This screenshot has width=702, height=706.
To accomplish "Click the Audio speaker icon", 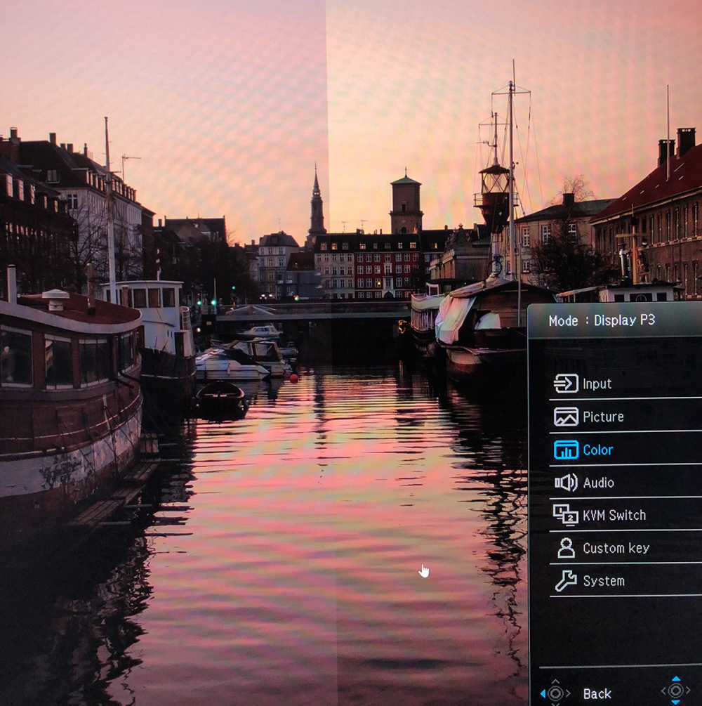I will (x=566, y=483).
